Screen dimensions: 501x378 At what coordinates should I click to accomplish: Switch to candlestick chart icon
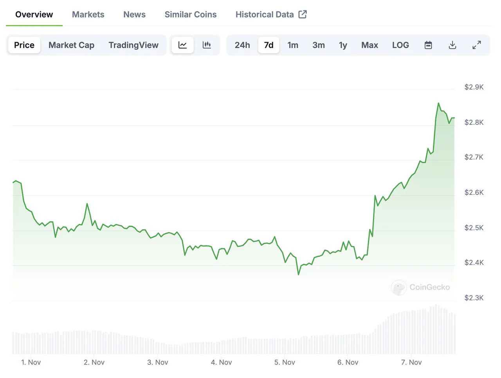pos(207,45)
